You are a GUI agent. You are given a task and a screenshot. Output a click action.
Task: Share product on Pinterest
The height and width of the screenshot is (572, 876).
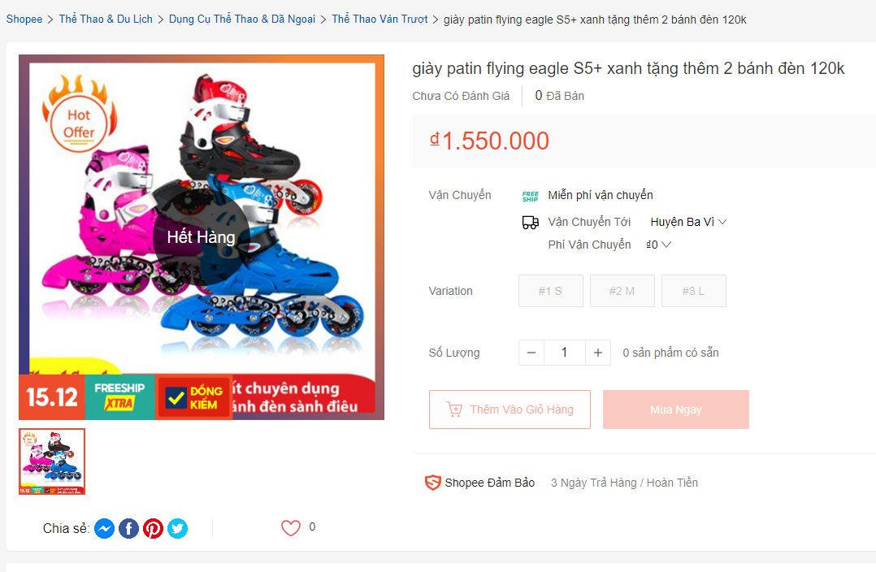(x=153, y=528)
